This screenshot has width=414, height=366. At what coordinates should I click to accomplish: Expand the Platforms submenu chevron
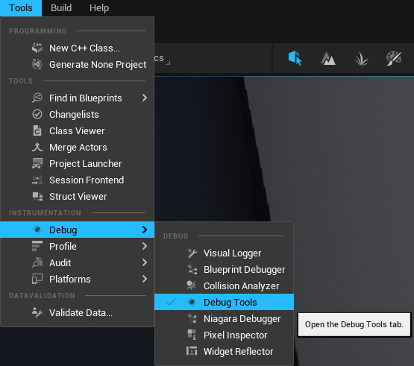point(145,279)
